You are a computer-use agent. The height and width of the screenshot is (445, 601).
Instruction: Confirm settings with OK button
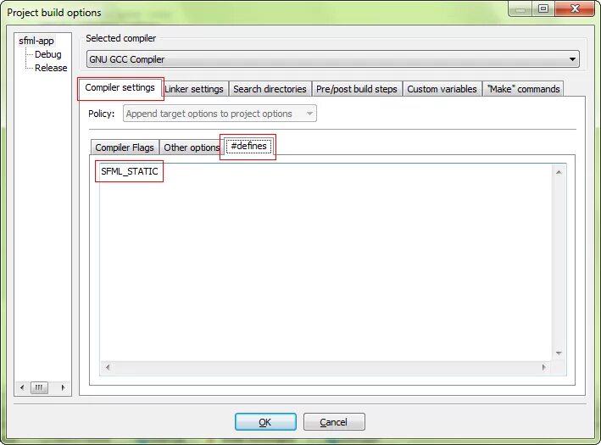click(x=265, y=421)
